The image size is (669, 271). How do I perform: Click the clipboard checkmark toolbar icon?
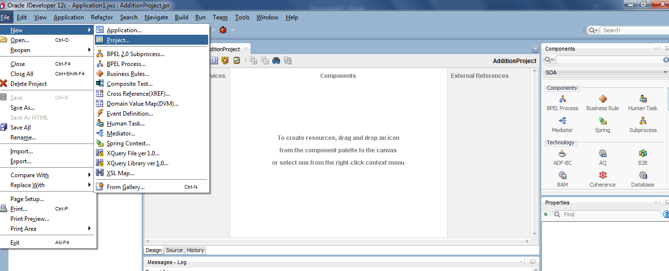click(237, 60)
